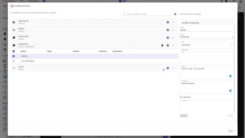Click the search magnifier icon

[124, 14]
